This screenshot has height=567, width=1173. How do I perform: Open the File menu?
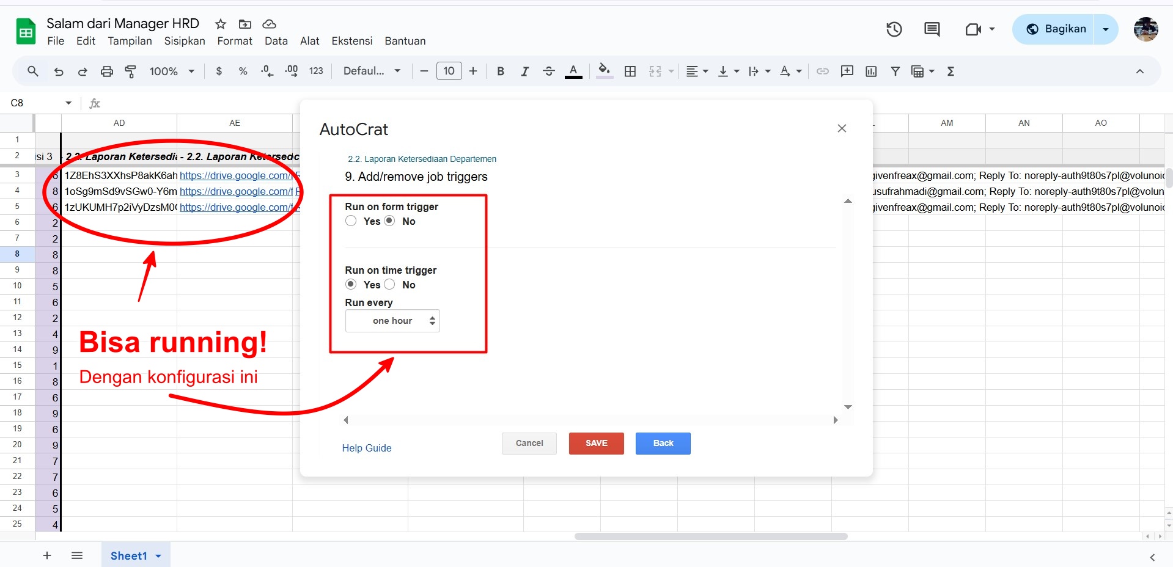click(56, 41)
